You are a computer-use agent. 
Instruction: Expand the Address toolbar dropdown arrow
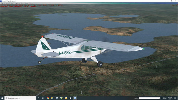click(158, 98)
